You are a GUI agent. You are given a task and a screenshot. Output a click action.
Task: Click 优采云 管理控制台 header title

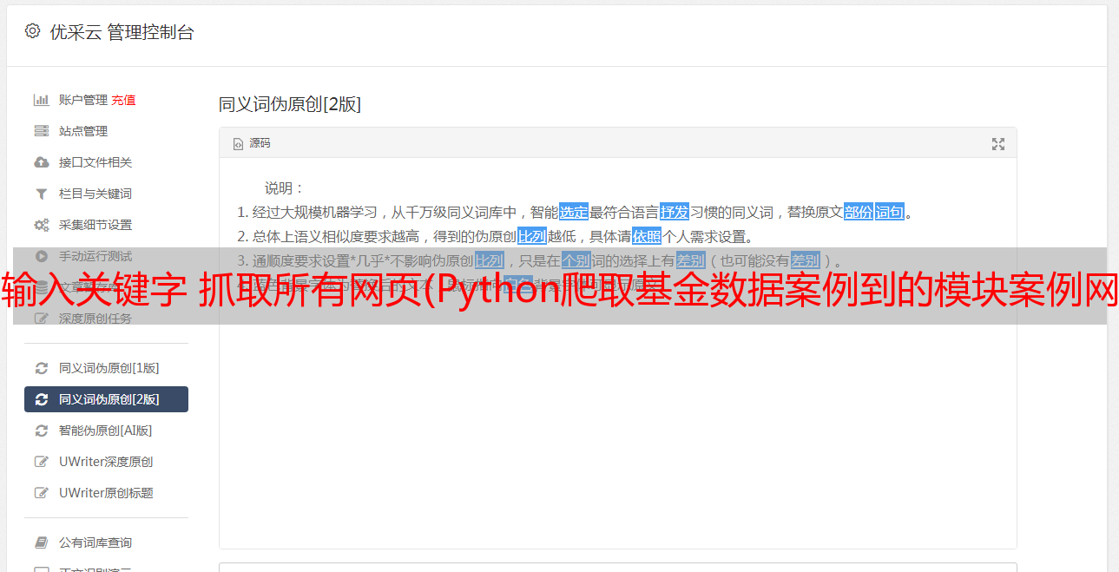click(122, 32)
